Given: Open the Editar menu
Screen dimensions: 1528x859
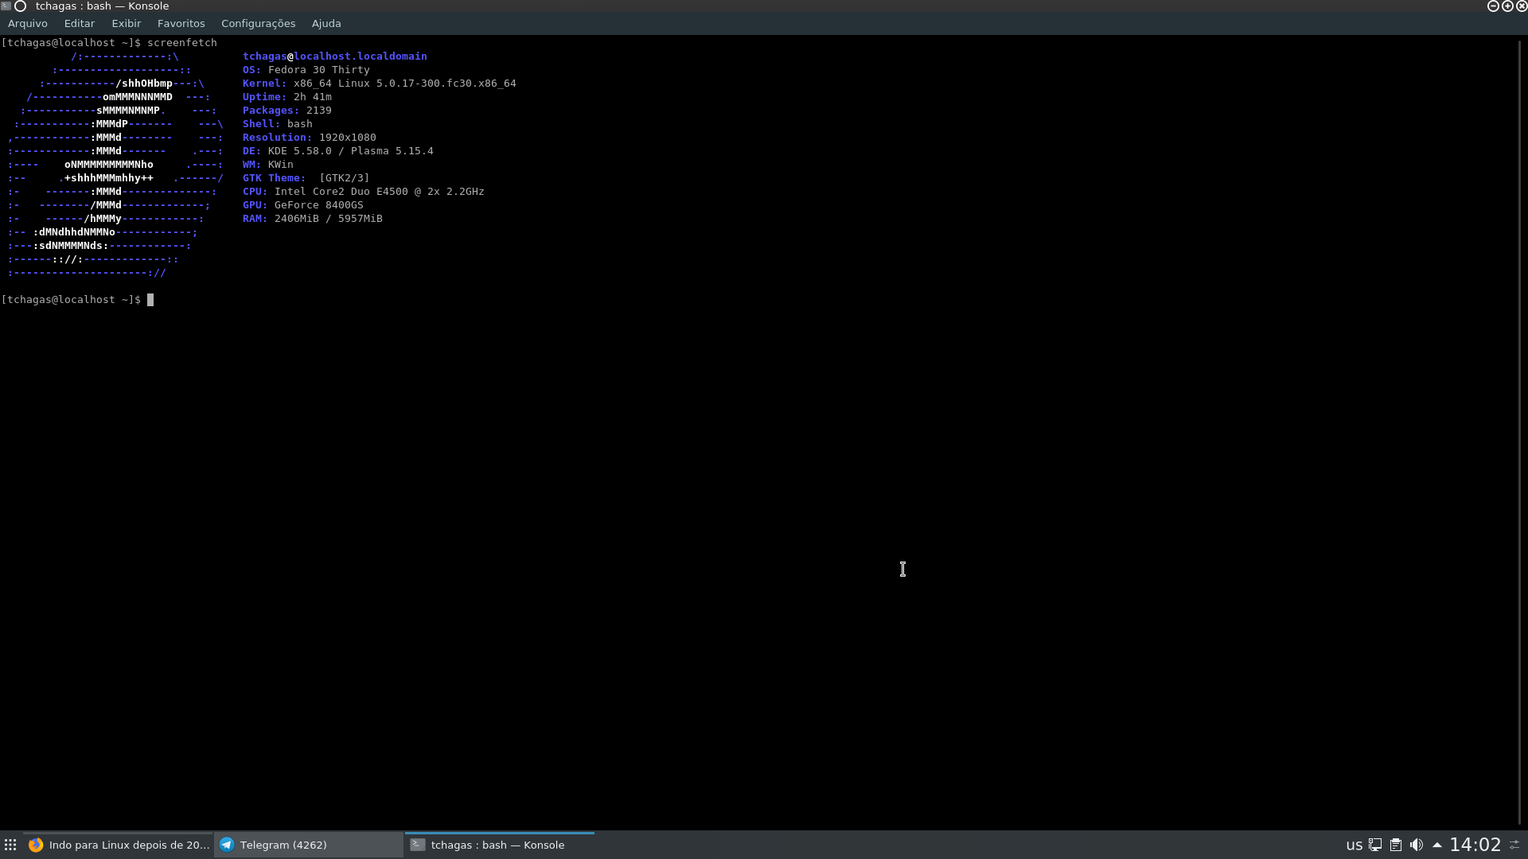Looking at the screenshot, I should click(79, 23).
